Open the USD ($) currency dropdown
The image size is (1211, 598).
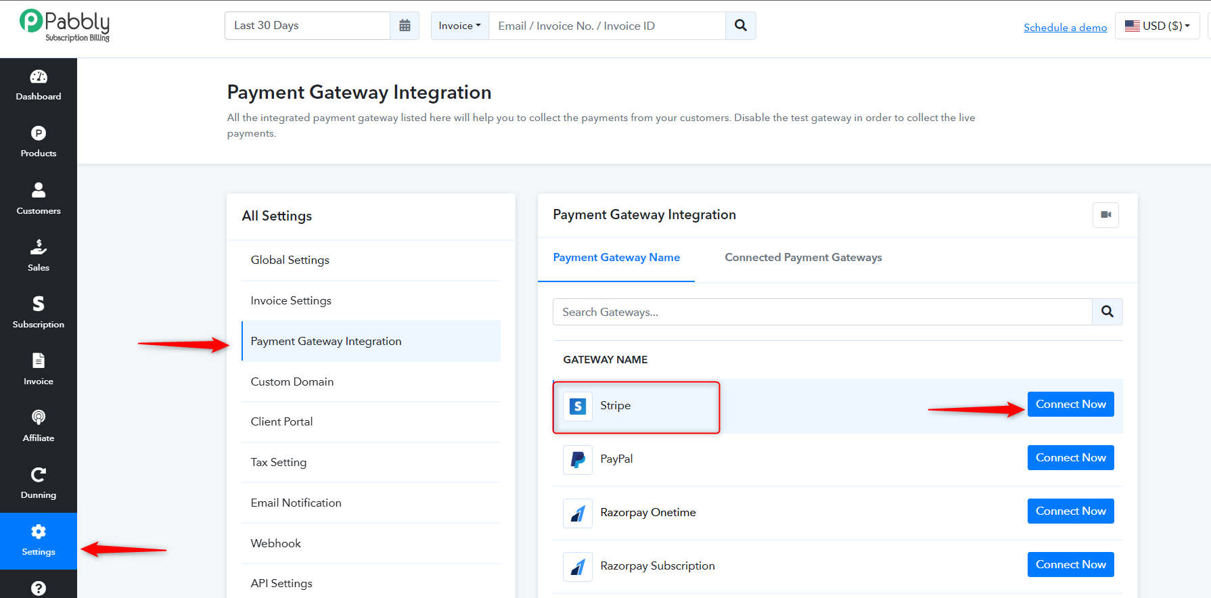pyautogui.click(x=1157, y=26)
